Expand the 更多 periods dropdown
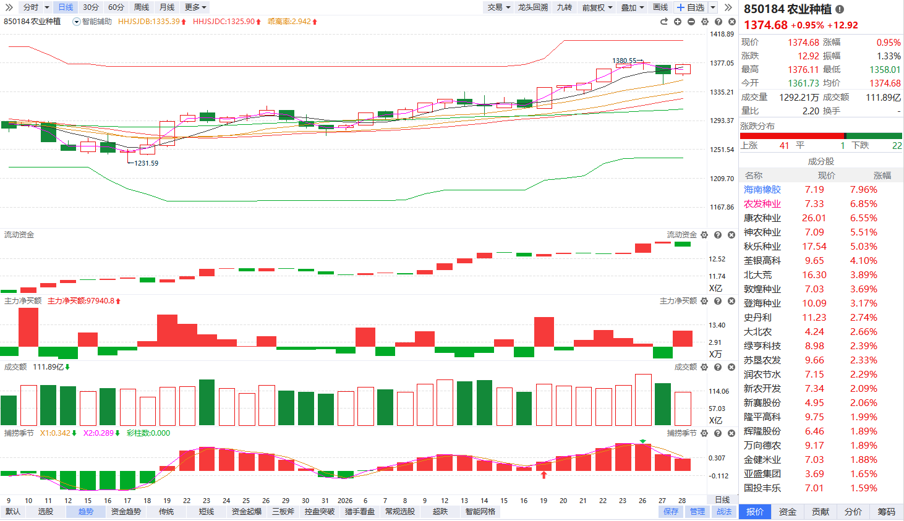904x521 pixels. 195,7
